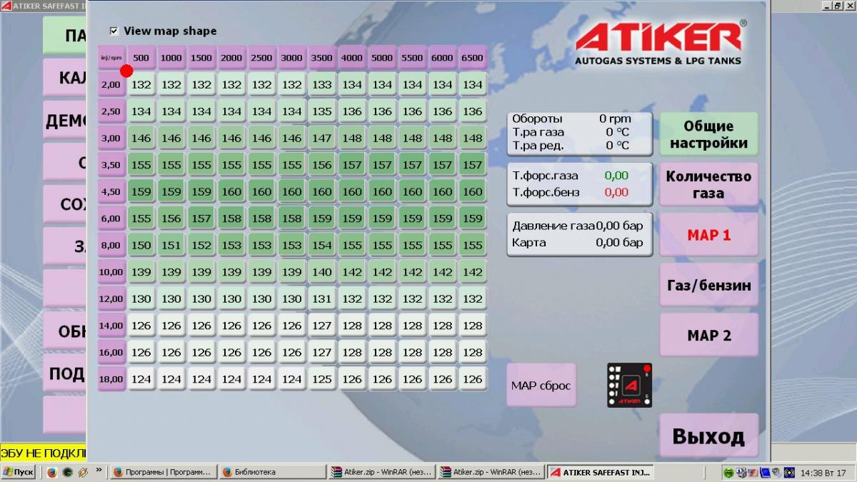
Task: Click the green system tray icon
Action: 728,472
